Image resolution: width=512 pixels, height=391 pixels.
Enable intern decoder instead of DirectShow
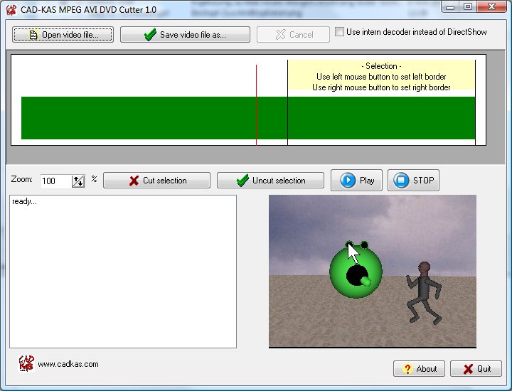(x=340, y=32)
